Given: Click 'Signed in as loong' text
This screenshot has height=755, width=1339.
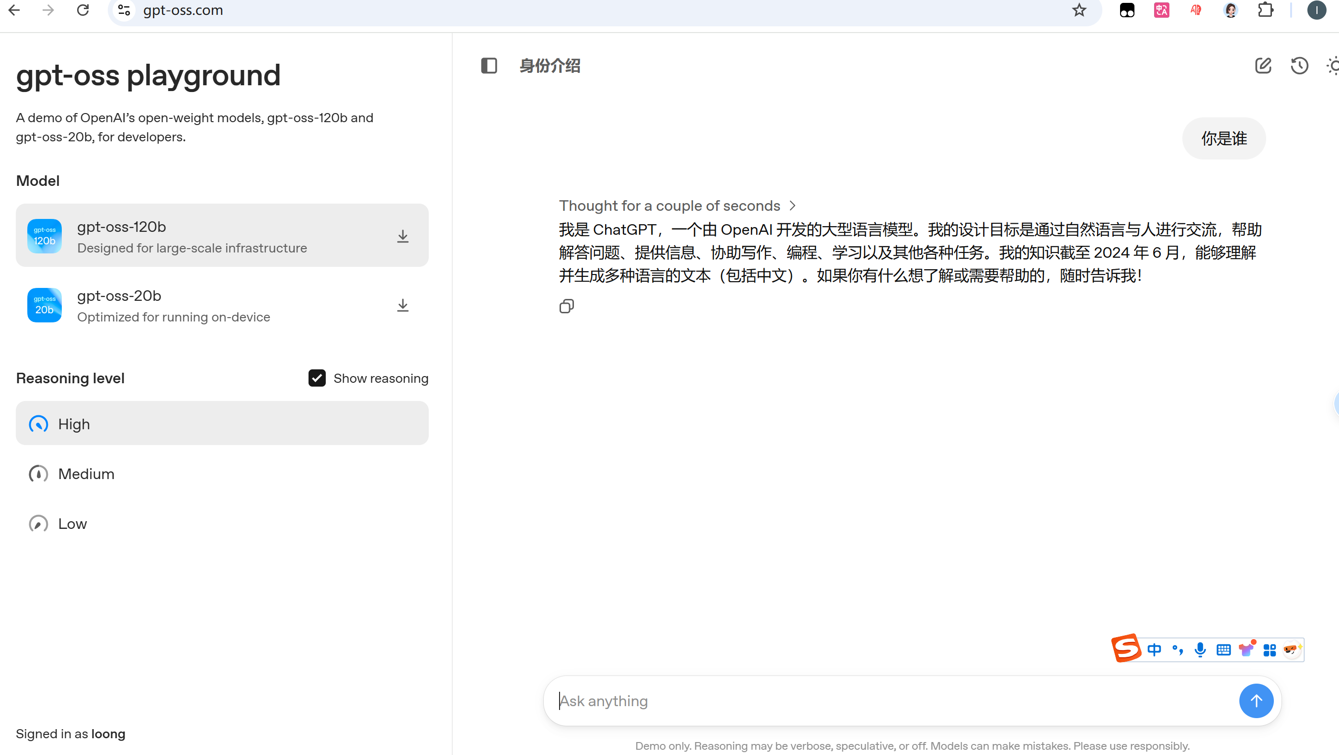Looking at the screenshot, I should coord(71,733).
